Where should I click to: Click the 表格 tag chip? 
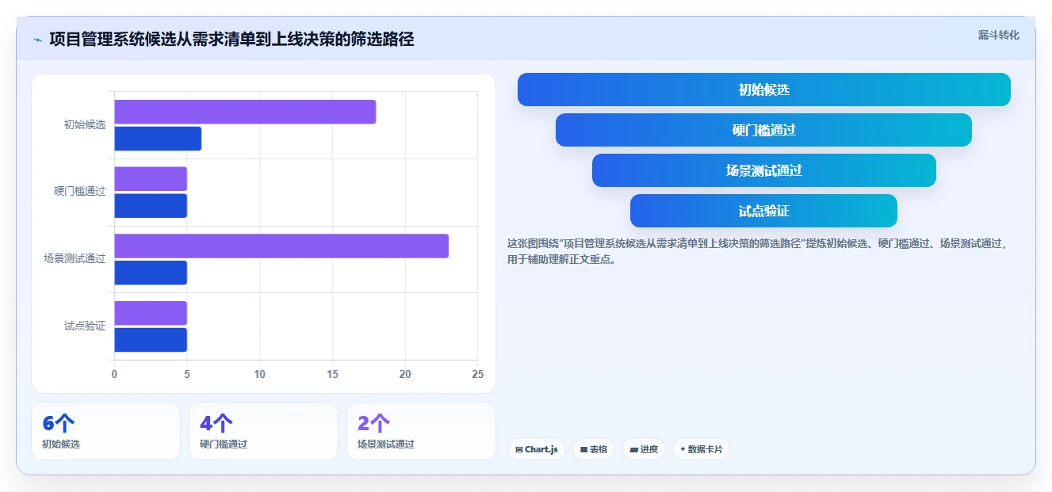point(594,449)
